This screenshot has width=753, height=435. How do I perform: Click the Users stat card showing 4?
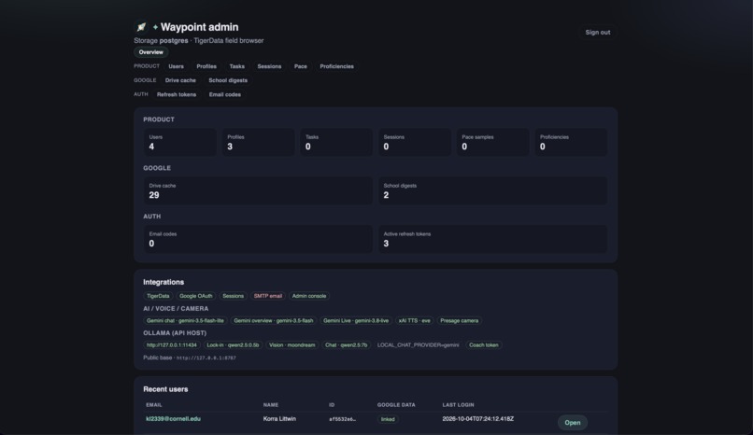pyautogui.click(x=180, y=142)
